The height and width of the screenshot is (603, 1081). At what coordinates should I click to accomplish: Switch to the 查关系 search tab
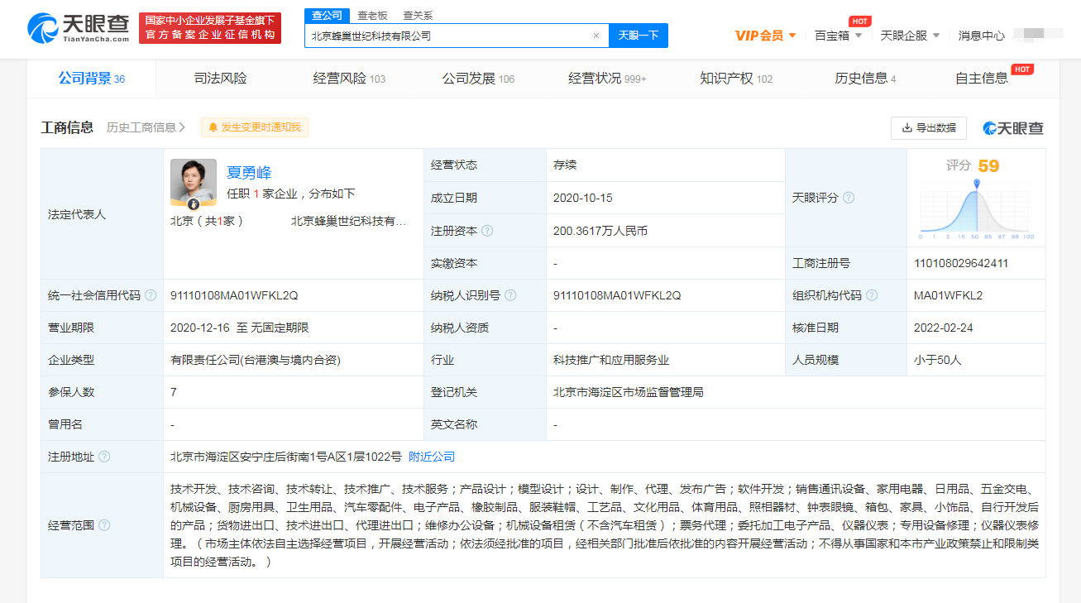pyautogui.click(x=418, y=16)
